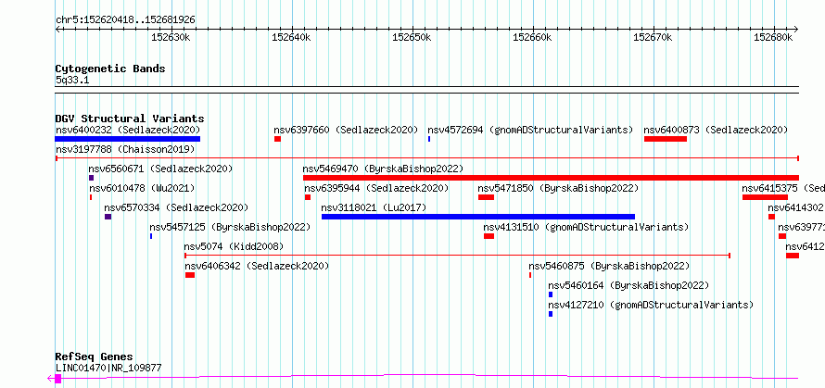The image size is (825, 388).
Task: Open nsv5471850 (ByrskaBishop2022) variant
Action: coord(558,188)
